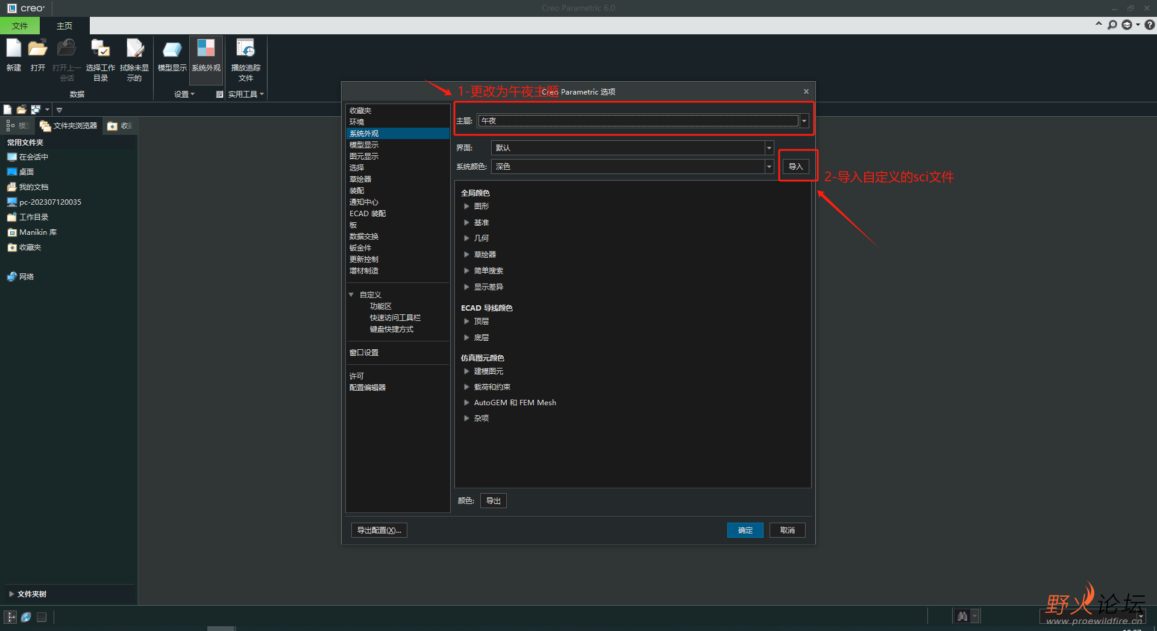This screenshot has width=1157, height=631.
Task: Cancel with the 取消 button
Action: [788, 530]
